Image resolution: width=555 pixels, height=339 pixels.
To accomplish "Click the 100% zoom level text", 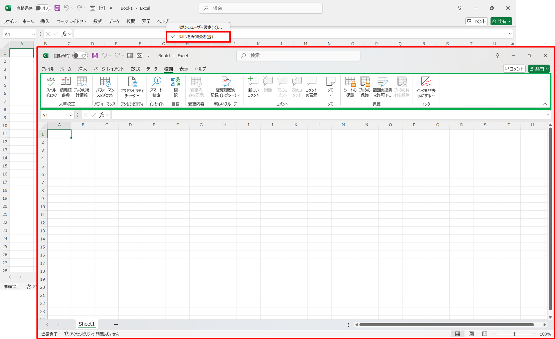I will pos(545,334).
